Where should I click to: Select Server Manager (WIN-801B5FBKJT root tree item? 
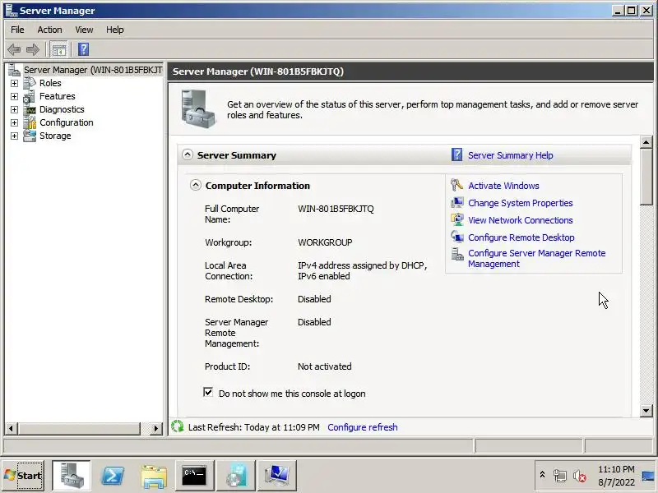tap(93, 70)
